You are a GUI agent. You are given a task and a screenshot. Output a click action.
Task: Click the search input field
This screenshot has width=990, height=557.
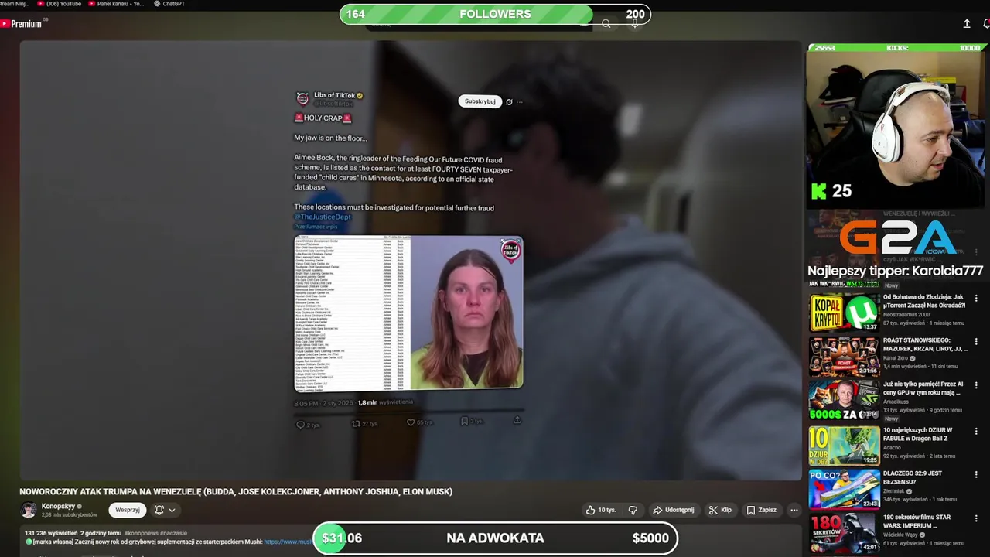480,24
